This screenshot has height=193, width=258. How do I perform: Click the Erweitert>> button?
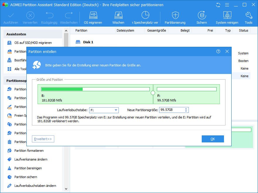coord(43,139)
